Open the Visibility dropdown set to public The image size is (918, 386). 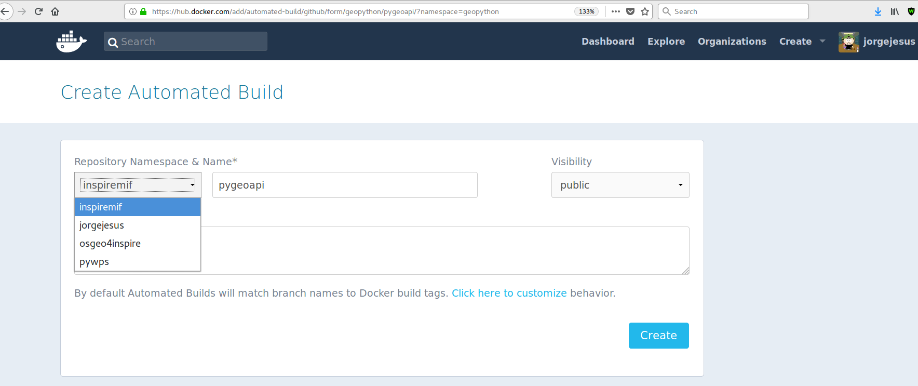tap(620, 185)
